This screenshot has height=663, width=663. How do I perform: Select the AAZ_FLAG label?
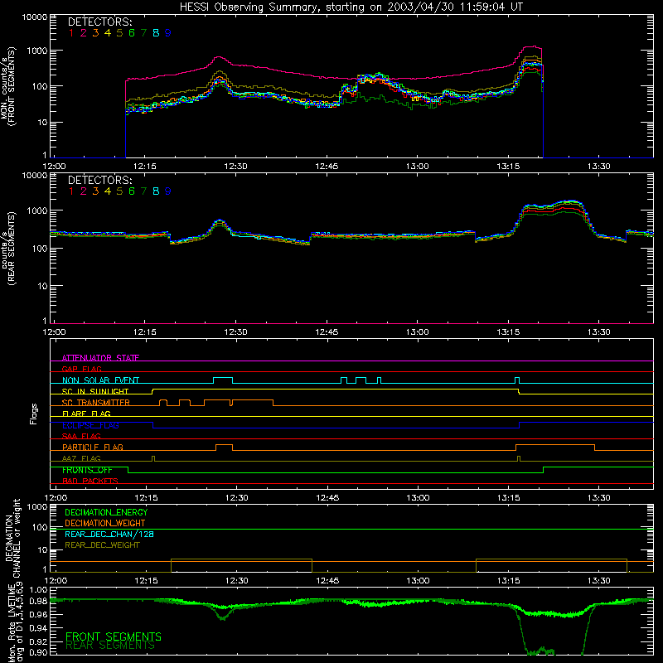[81, 458]
